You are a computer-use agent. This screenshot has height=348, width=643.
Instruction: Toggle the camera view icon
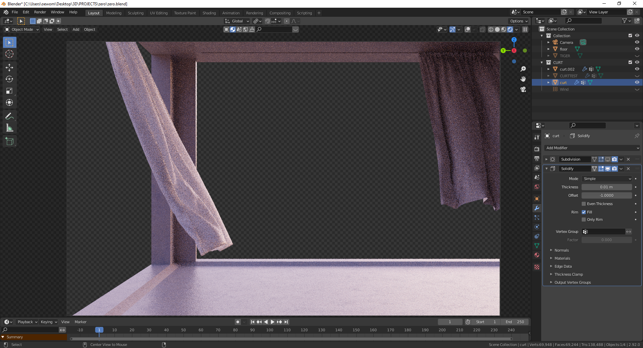coord(523,89)
